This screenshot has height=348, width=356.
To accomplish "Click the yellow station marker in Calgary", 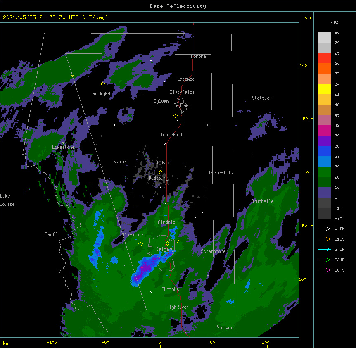I will (167, 243).
